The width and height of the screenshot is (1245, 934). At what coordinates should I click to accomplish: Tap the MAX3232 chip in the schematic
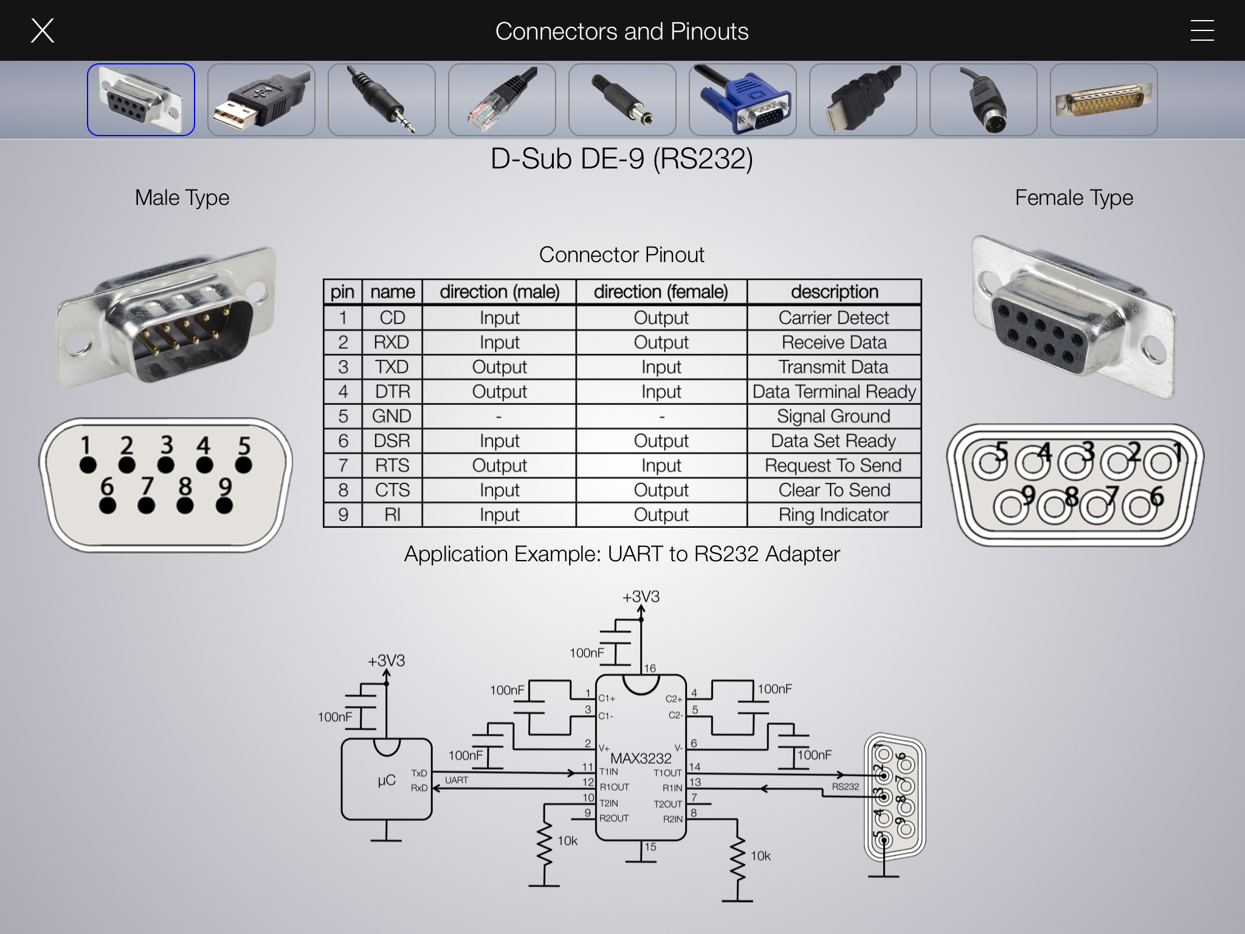click(641, 758)
